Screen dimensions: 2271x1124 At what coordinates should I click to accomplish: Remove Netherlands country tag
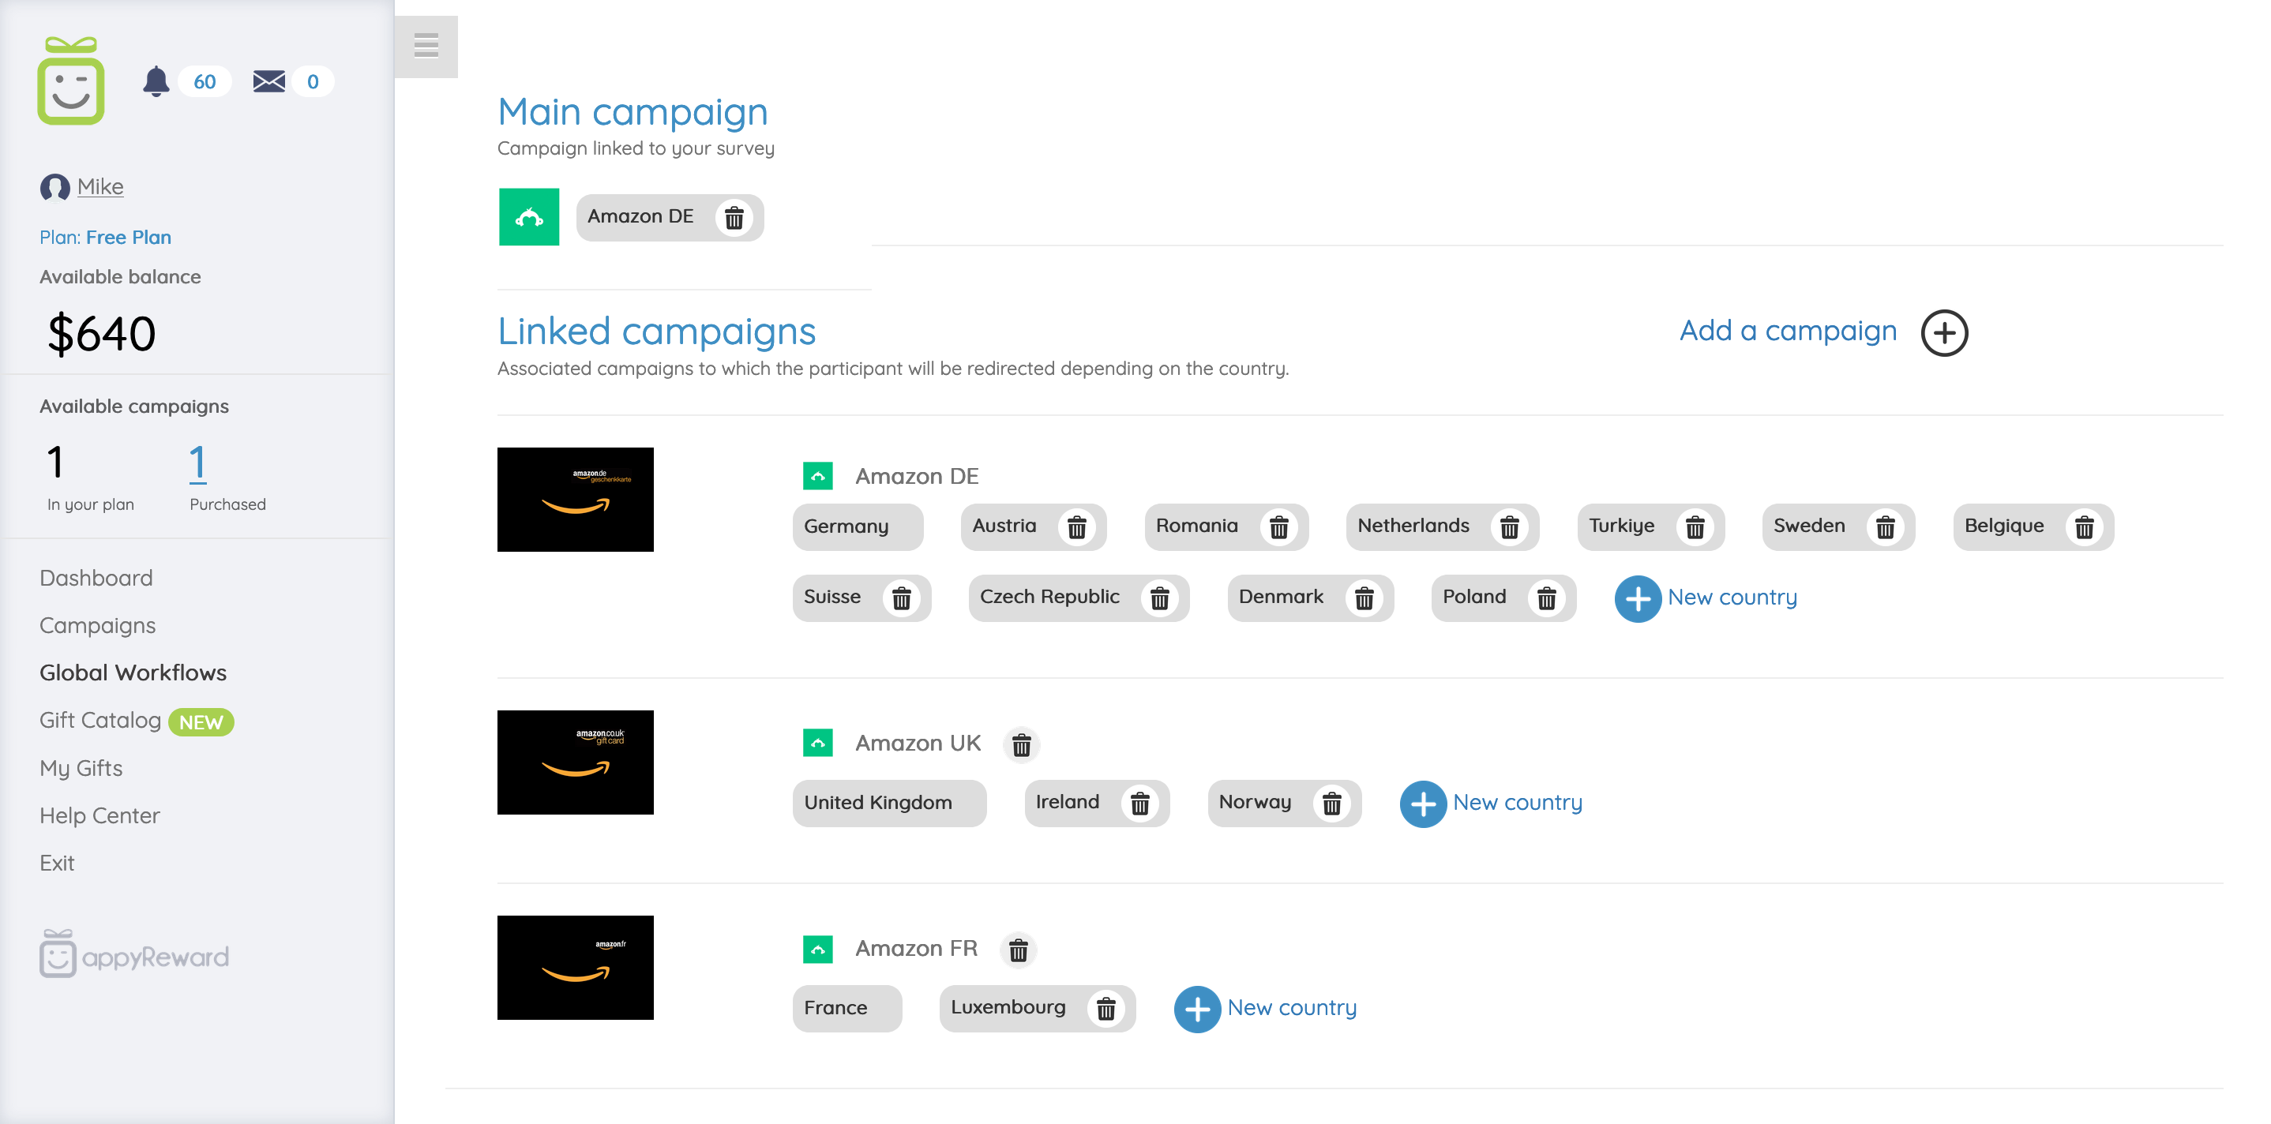coord(1509,527)
